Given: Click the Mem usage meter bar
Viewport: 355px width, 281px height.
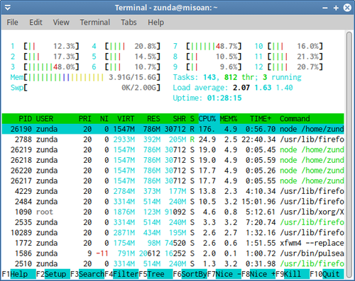Looking at the screenshot, I should (x=85, y=77).
